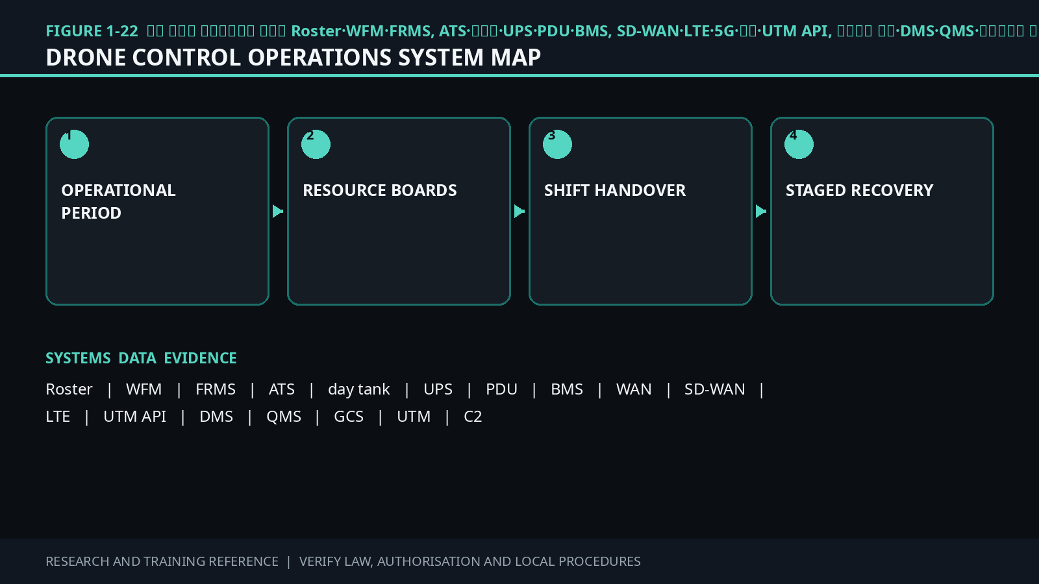Image resolution: width=1039 pixels, height=584 pixels.
Task: Click step circle number 4
Action: click(x=799, y=144)
